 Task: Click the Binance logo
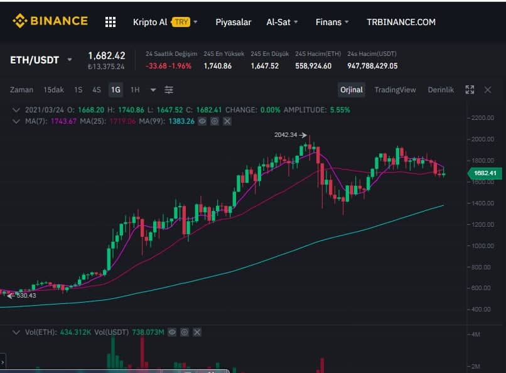pos(50,21)
